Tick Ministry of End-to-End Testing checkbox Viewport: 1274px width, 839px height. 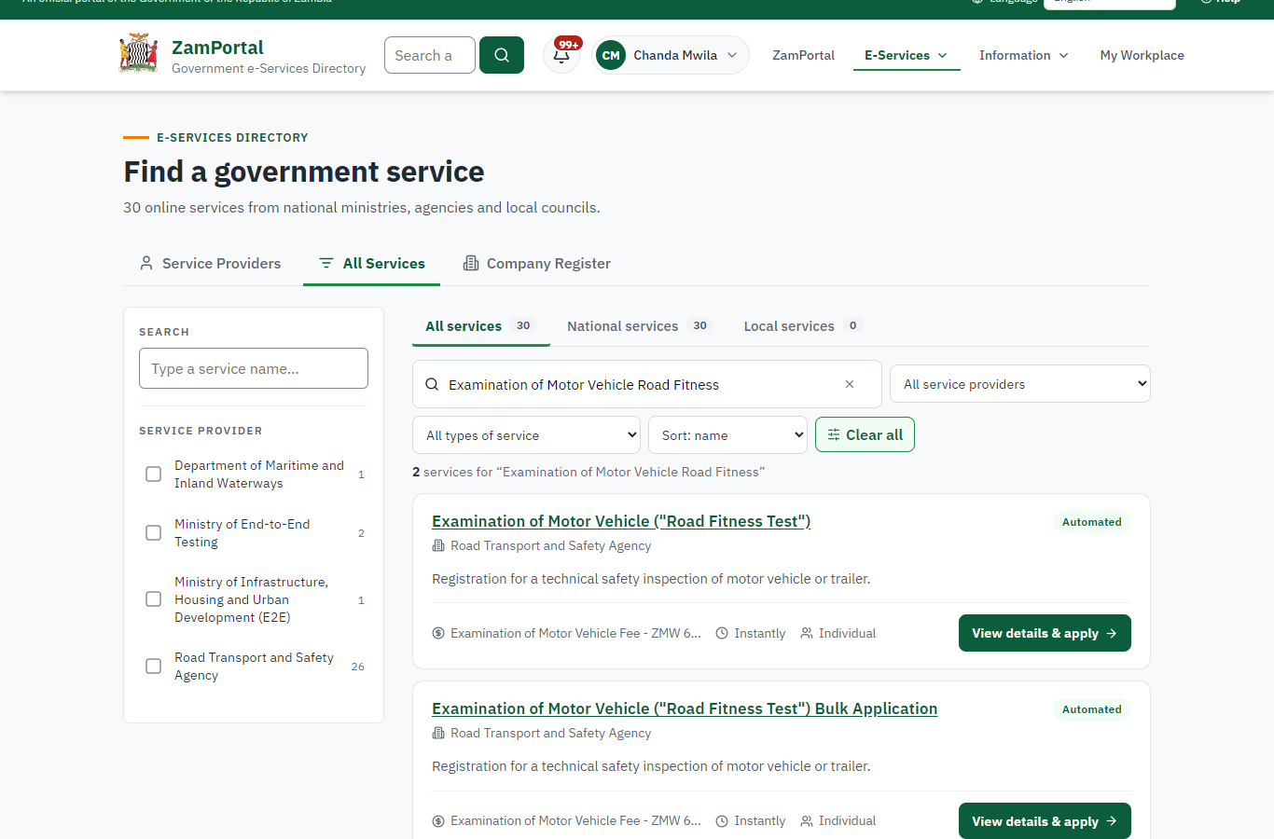[x=154, y=533]
